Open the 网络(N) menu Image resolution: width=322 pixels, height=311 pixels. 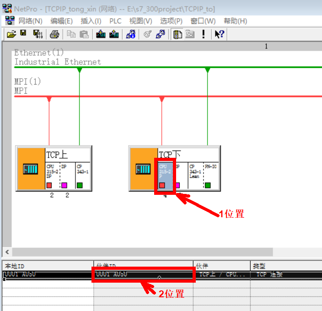pos(30,21)
